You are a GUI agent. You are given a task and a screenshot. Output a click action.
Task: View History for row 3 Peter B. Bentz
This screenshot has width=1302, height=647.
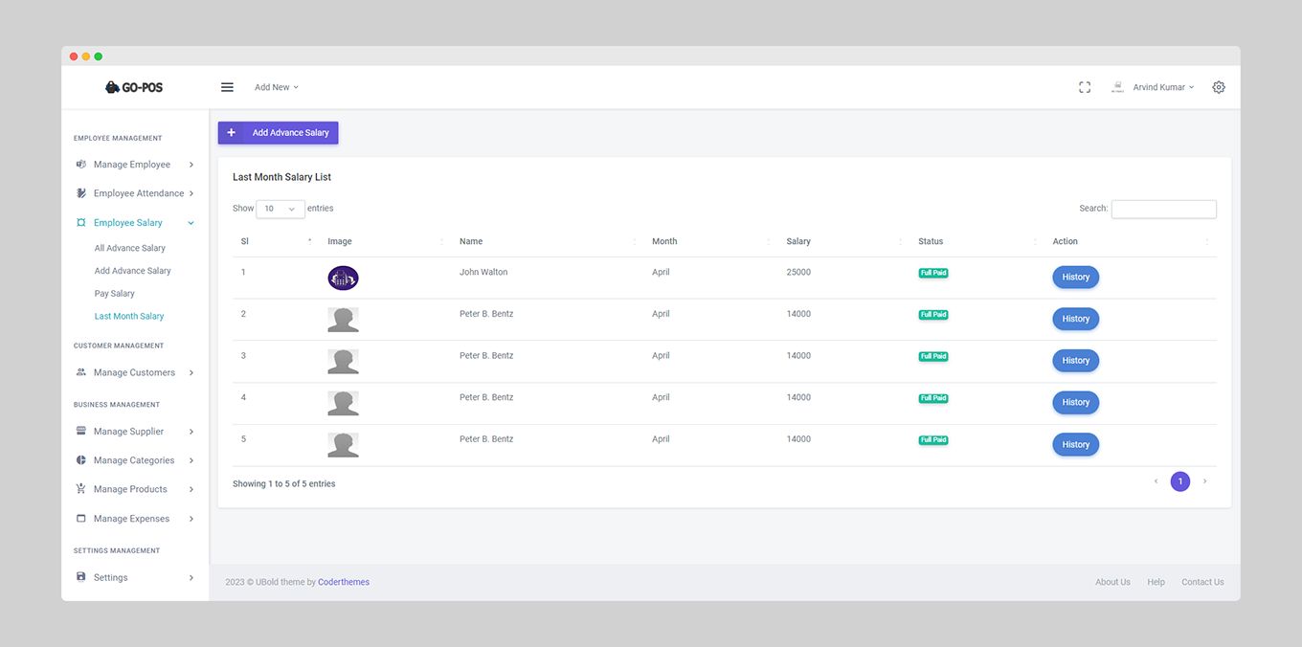tap(1076, 361)
